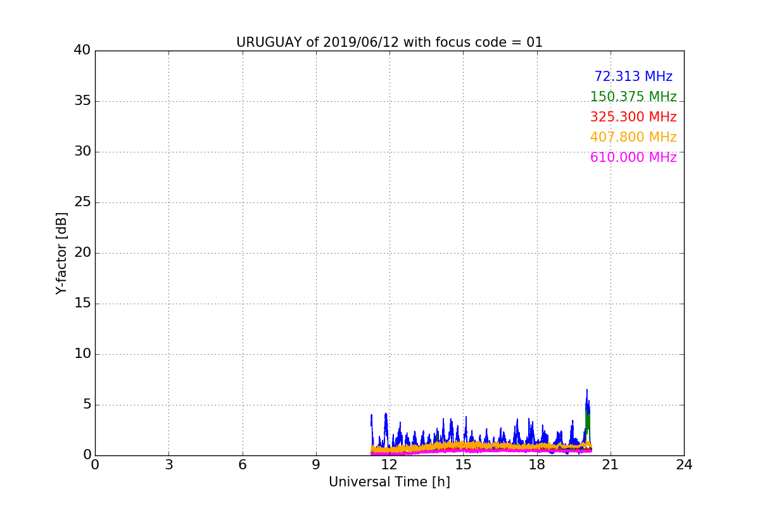Click the Y-factor [dB] axis label
This screenshot has width=760, height=506.
click(61, 253)
